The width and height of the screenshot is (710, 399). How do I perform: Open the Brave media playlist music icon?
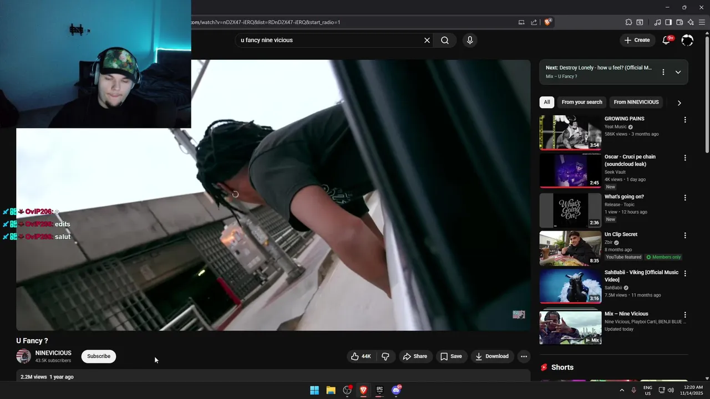[657, 22]
